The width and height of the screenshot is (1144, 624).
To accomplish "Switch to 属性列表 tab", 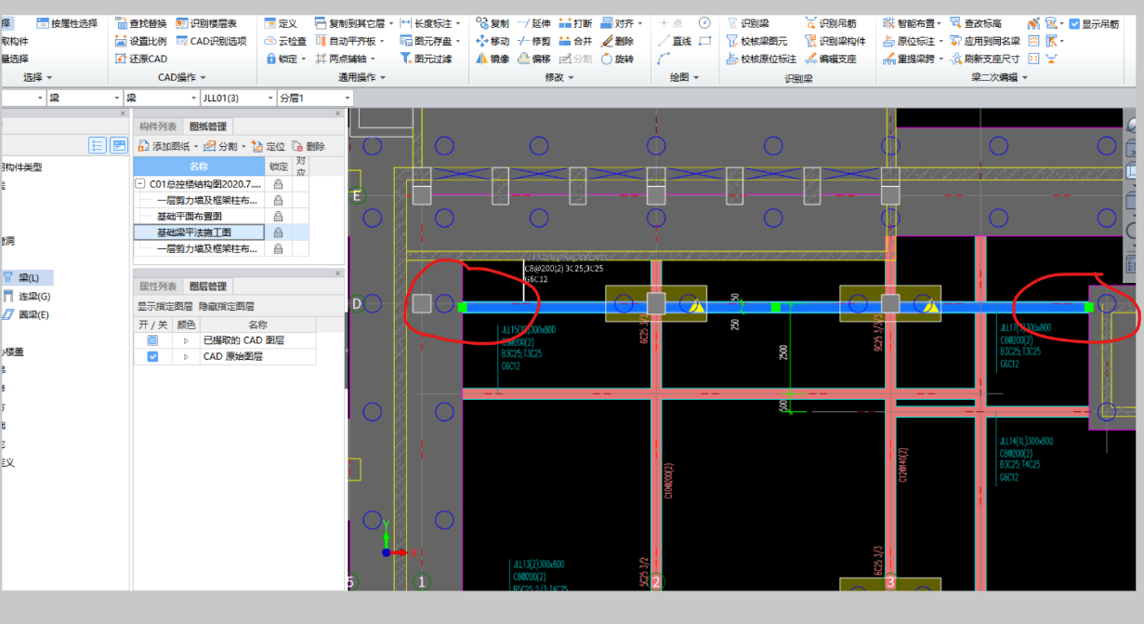I will [x=158, y=286].
